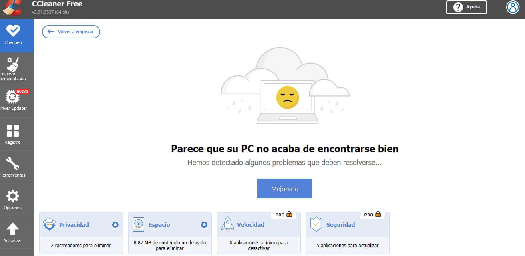
Task: Open the Chequeo heart icon section
Action: point(13,30)
